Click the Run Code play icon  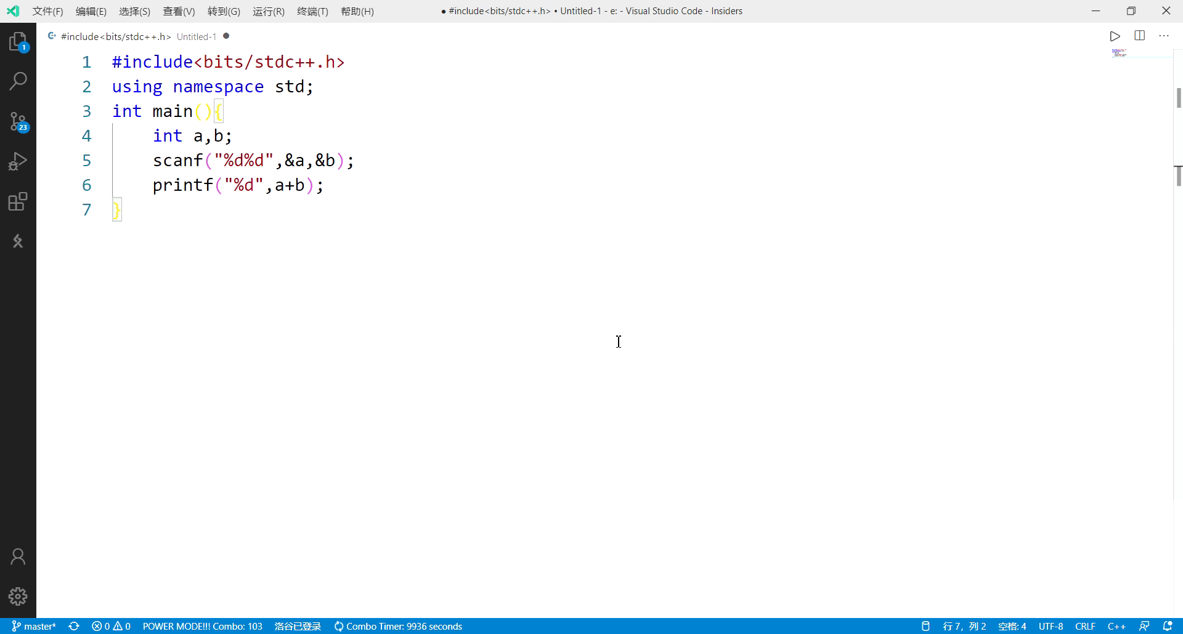(1115, 36)
